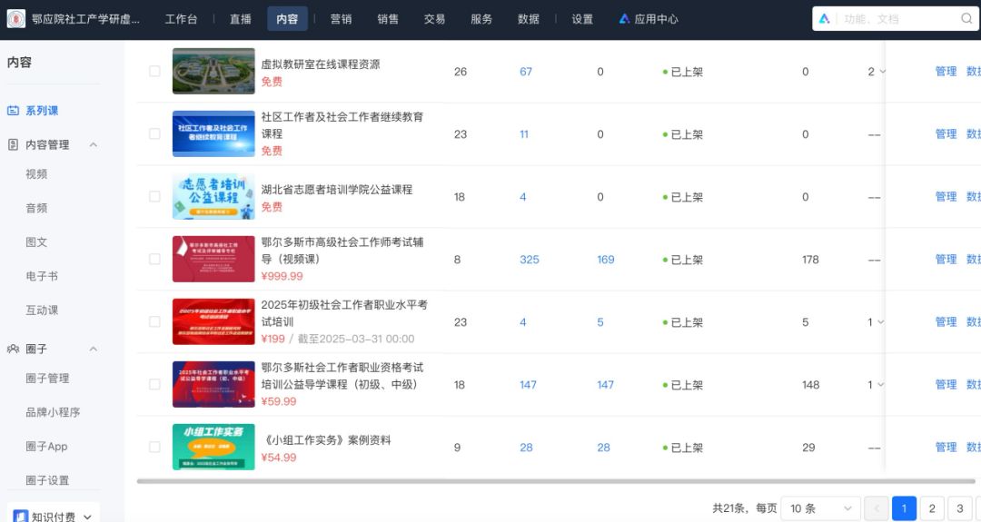Go to page 2 of the list
Screen dimensions: 981x522
[x=931, y=508]
